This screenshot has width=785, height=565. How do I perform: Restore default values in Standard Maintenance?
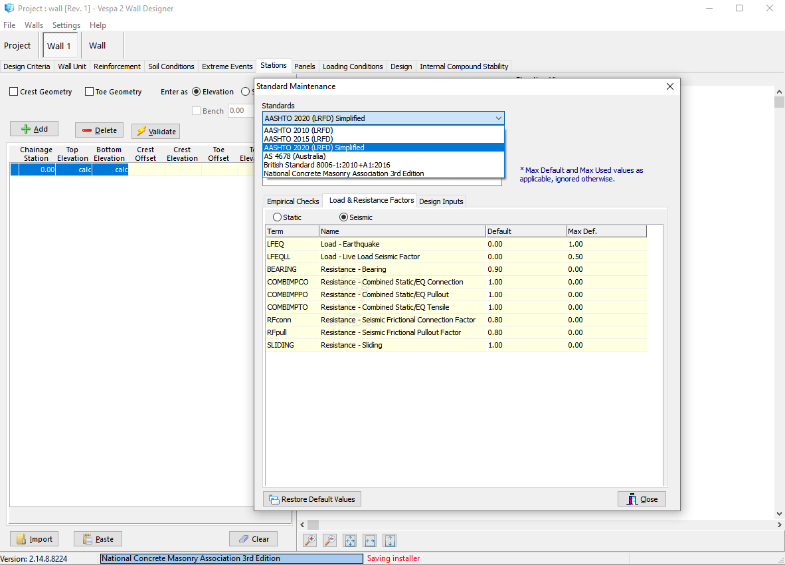(x=312, y=499)
